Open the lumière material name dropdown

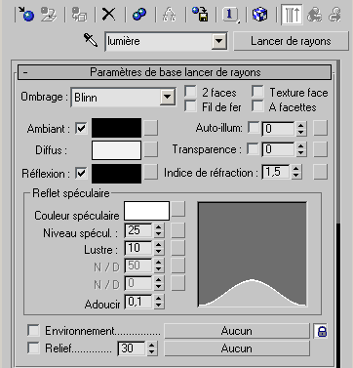tap(218, 41)
